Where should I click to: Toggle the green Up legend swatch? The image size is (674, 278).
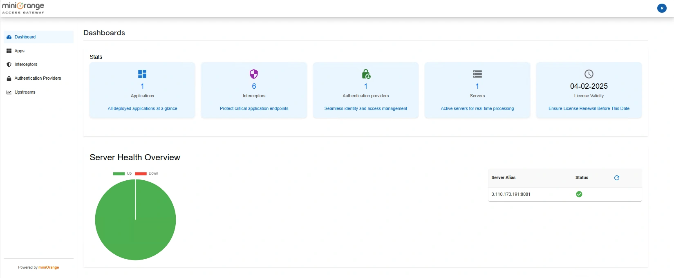119,174
